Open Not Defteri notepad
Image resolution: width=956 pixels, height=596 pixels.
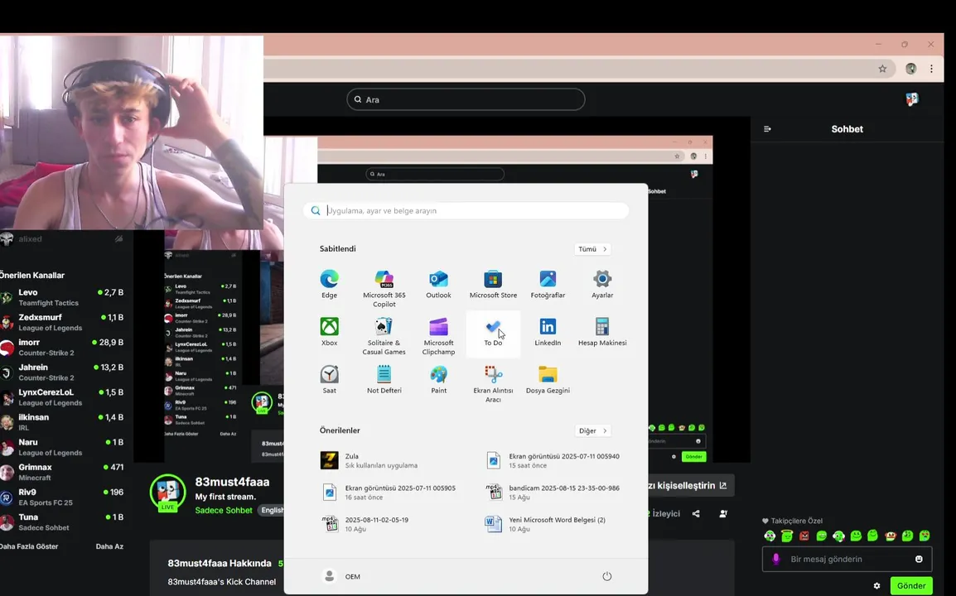384,380
